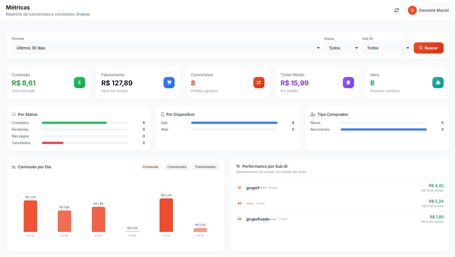This screenshot has height=257, width=455.
Task: Click the Não pagos status label
Action: point(20,136)
